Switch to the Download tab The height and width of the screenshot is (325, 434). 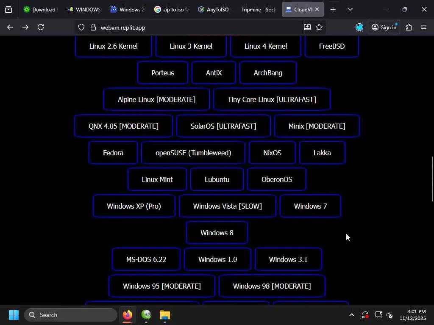(x=39, y=9)
